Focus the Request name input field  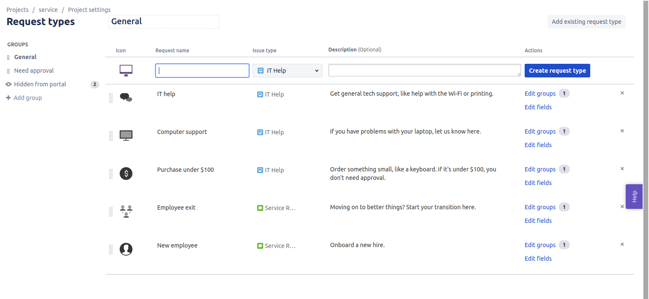202,71
